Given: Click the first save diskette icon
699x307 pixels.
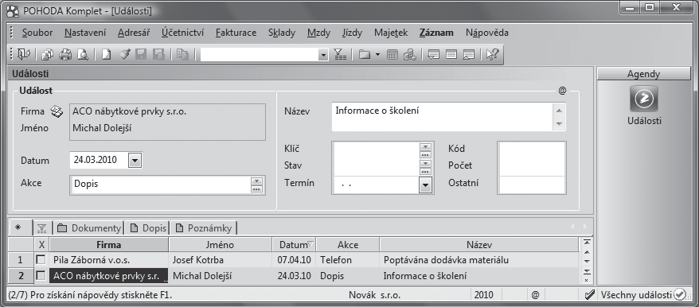Looking at the screenshot, I should coord(141,54).
